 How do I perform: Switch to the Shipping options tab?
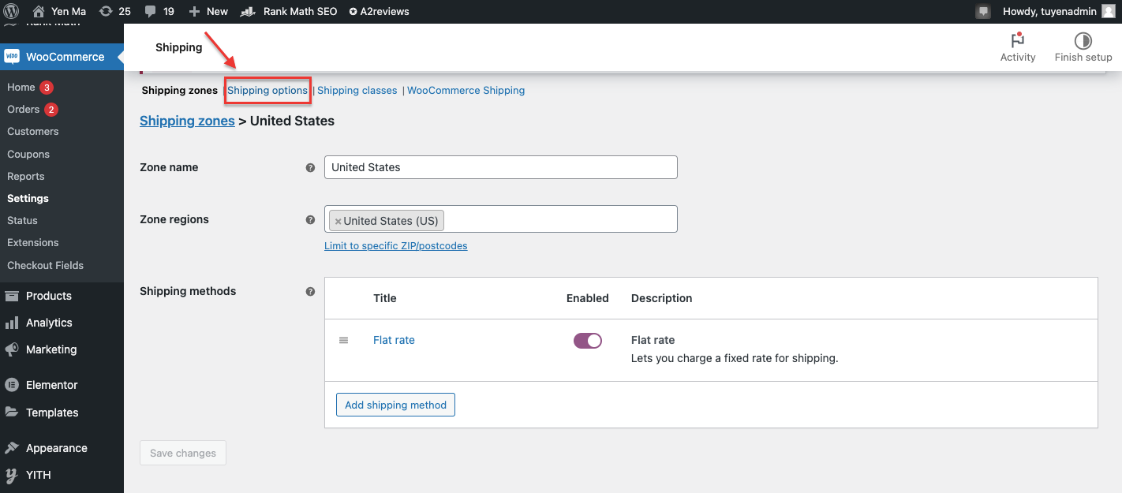coord(267,90)
